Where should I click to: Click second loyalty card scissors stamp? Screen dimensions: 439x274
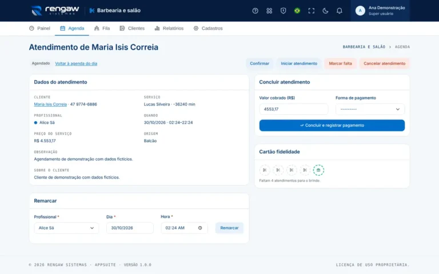click(x=278, y=170)
